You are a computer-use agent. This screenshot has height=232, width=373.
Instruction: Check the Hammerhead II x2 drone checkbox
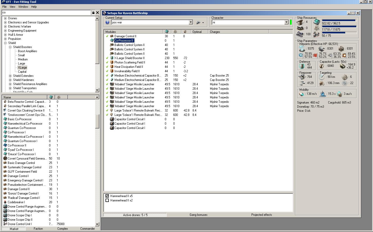(107, 200)
